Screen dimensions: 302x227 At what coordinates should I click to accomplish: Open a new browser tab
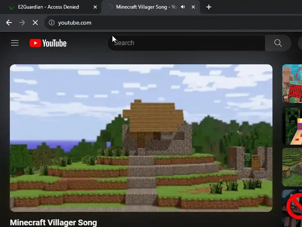pos(209,7)
